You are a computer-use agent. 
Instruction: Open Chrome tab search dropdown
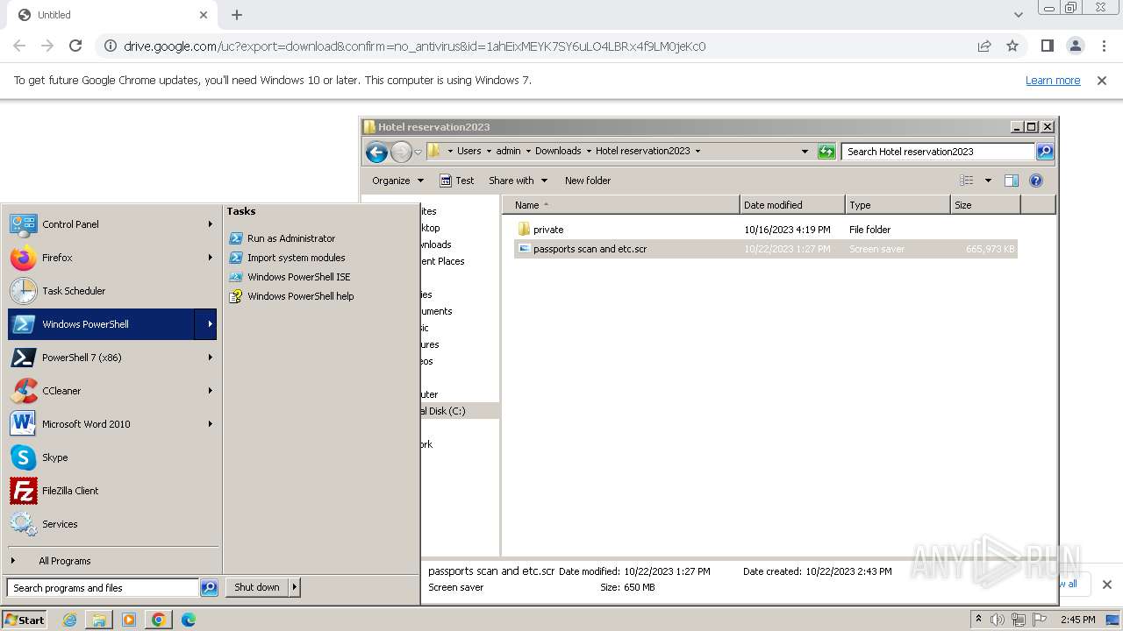tap(1018, 15)
